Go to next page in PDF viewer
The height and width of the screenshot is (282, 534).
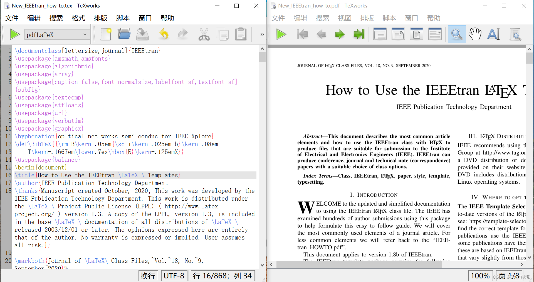click(340, 34)
